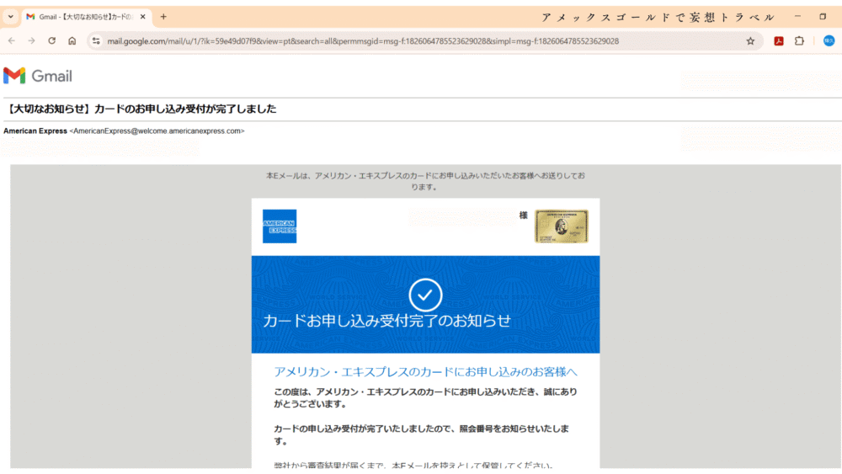View site information icon in address bar
The image size is (842, 474).
point(96,40)
